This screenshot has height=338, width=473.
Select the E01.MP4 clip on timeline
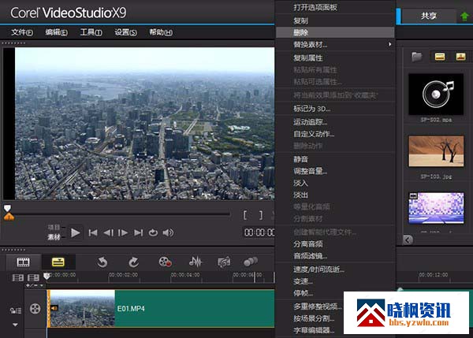(x=161, y=308)
